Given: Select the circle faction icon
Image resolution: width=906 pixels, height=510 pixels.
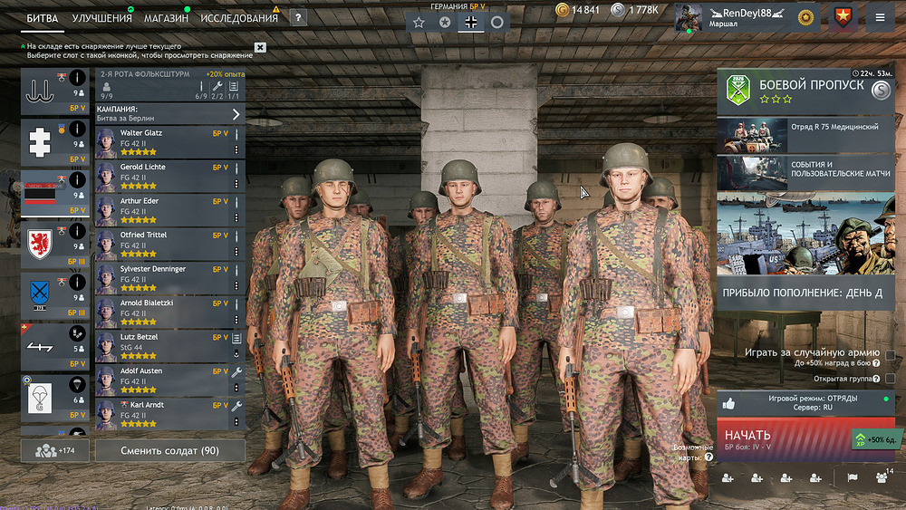Looking at the screenshot, I should click(x=496, y=23).
